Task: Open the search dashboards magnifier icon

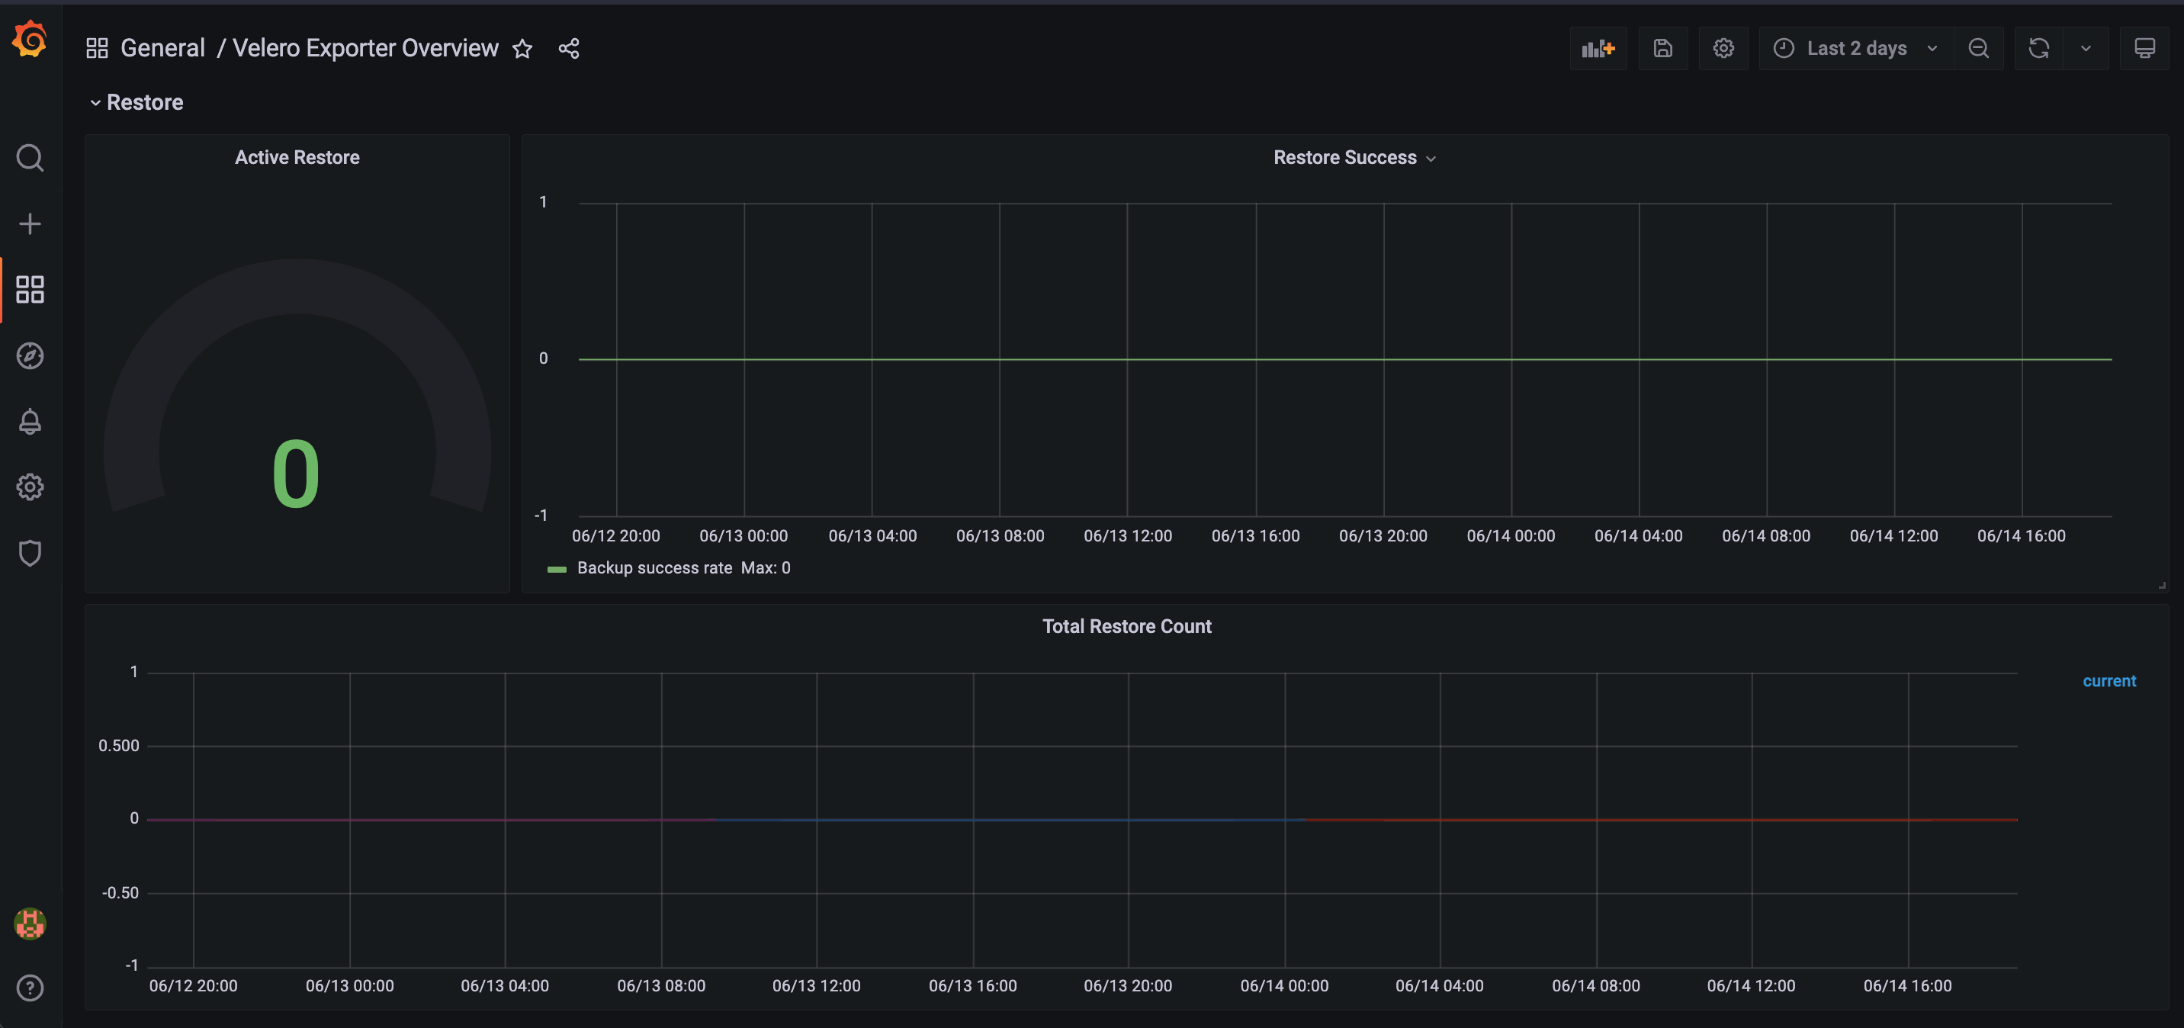Action: coord(30,158)
